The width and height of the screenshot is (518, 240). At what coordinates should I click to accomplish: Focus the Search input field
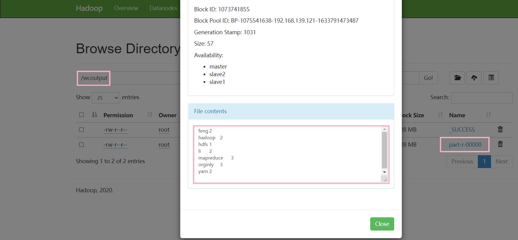coord(482,98)
